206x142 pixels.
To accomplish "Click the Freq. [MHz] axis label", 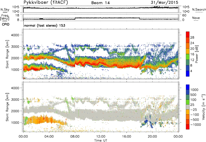I will 5,17.
